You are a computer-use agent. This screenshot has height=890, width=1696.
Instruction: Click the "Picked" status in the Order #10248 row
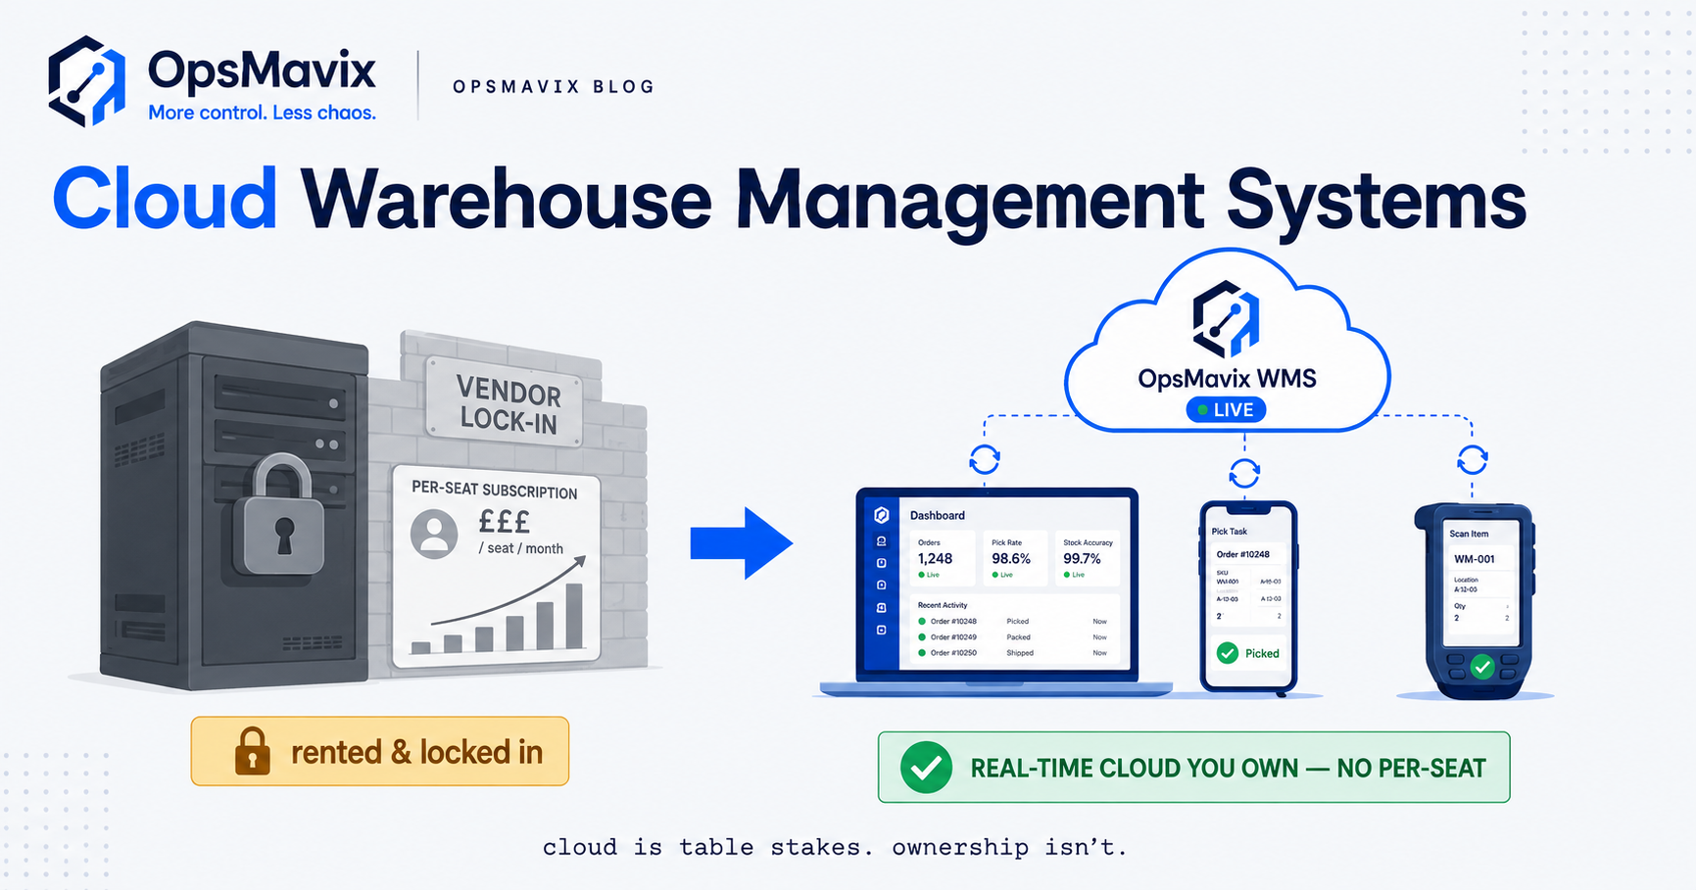1018,622
